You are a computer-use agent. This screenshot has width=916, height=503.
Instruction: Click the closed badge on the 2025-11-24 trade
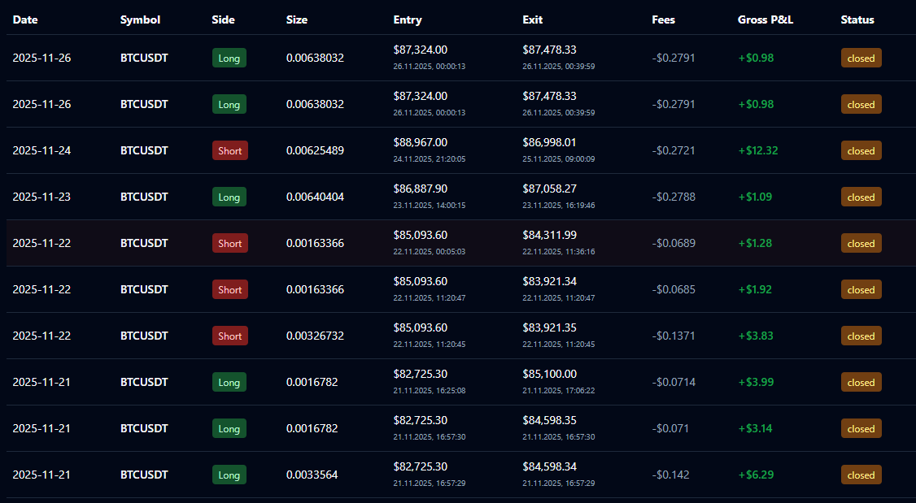(x=861, y=150)
